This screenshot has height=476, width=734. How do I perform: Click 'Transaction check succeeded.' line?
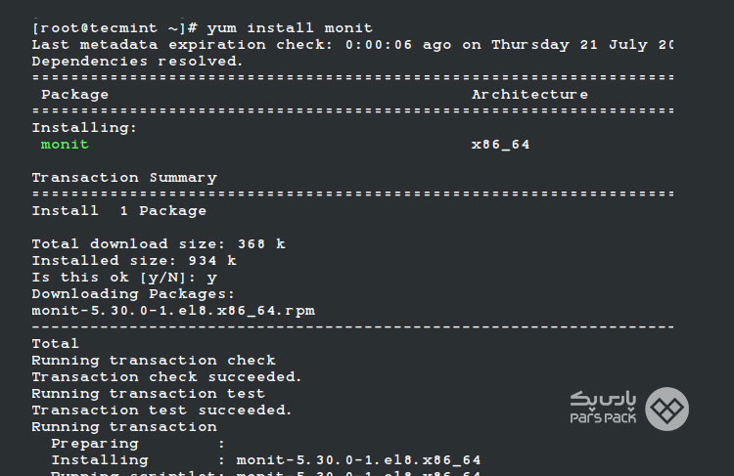tap(166, 377)
